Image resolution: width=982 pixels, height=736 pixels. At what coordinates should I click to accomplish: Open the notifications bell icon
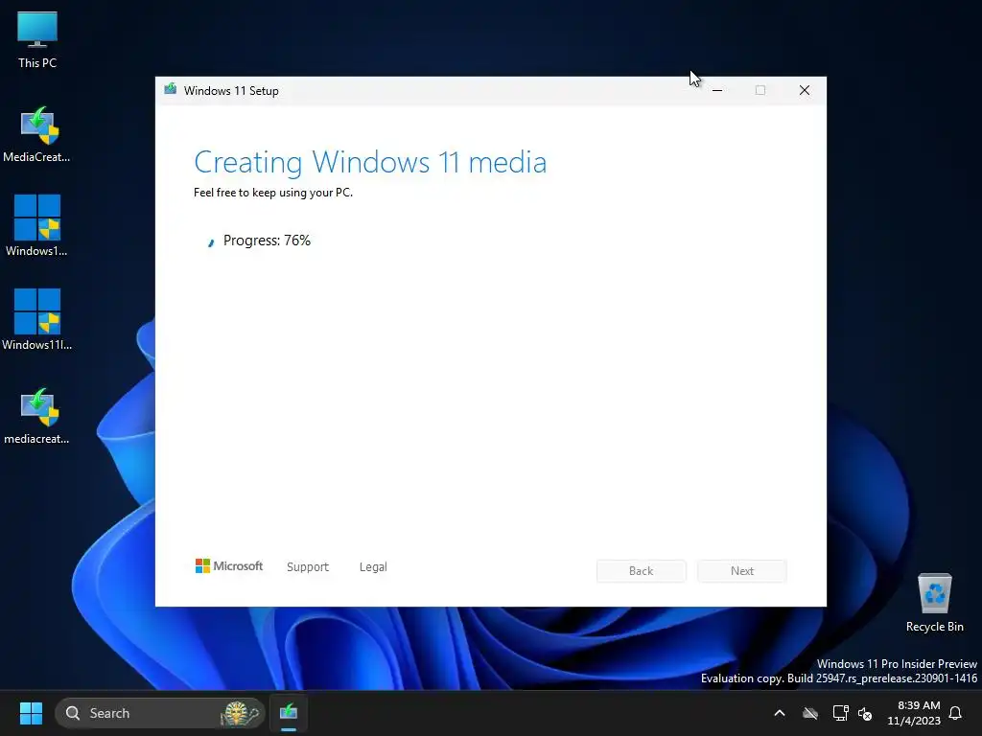(956, 713)
